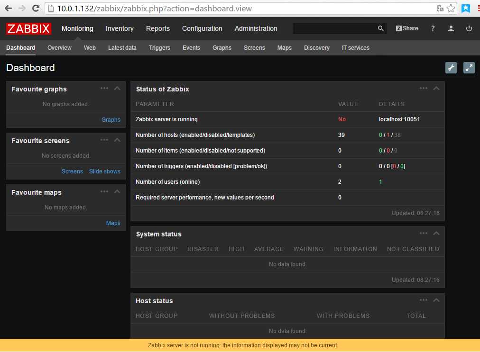Open the Screens submenu tab
The height and width of the screenshot is (352, 480).
tap(254, 48)
